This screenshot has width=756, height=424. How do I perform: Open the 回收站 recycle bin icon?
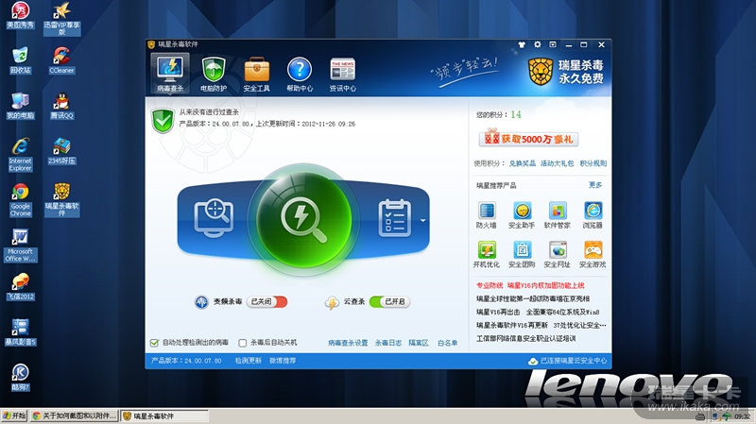click(20, 60)
